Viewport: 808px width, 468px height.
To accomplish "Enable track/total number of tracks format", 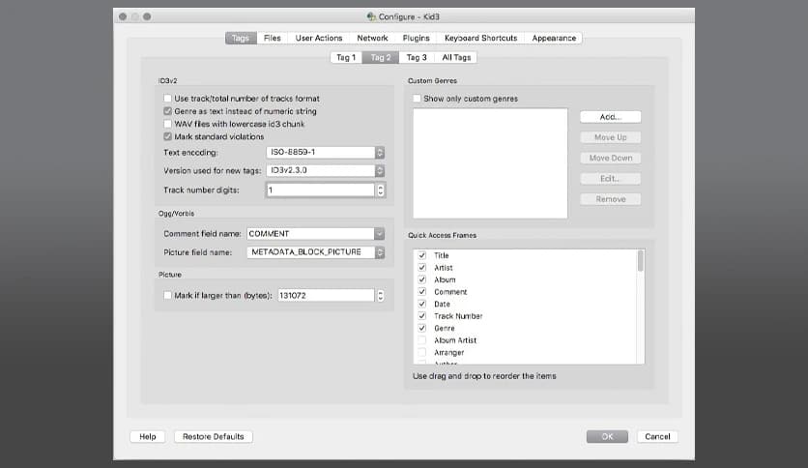I will [167, 98].
